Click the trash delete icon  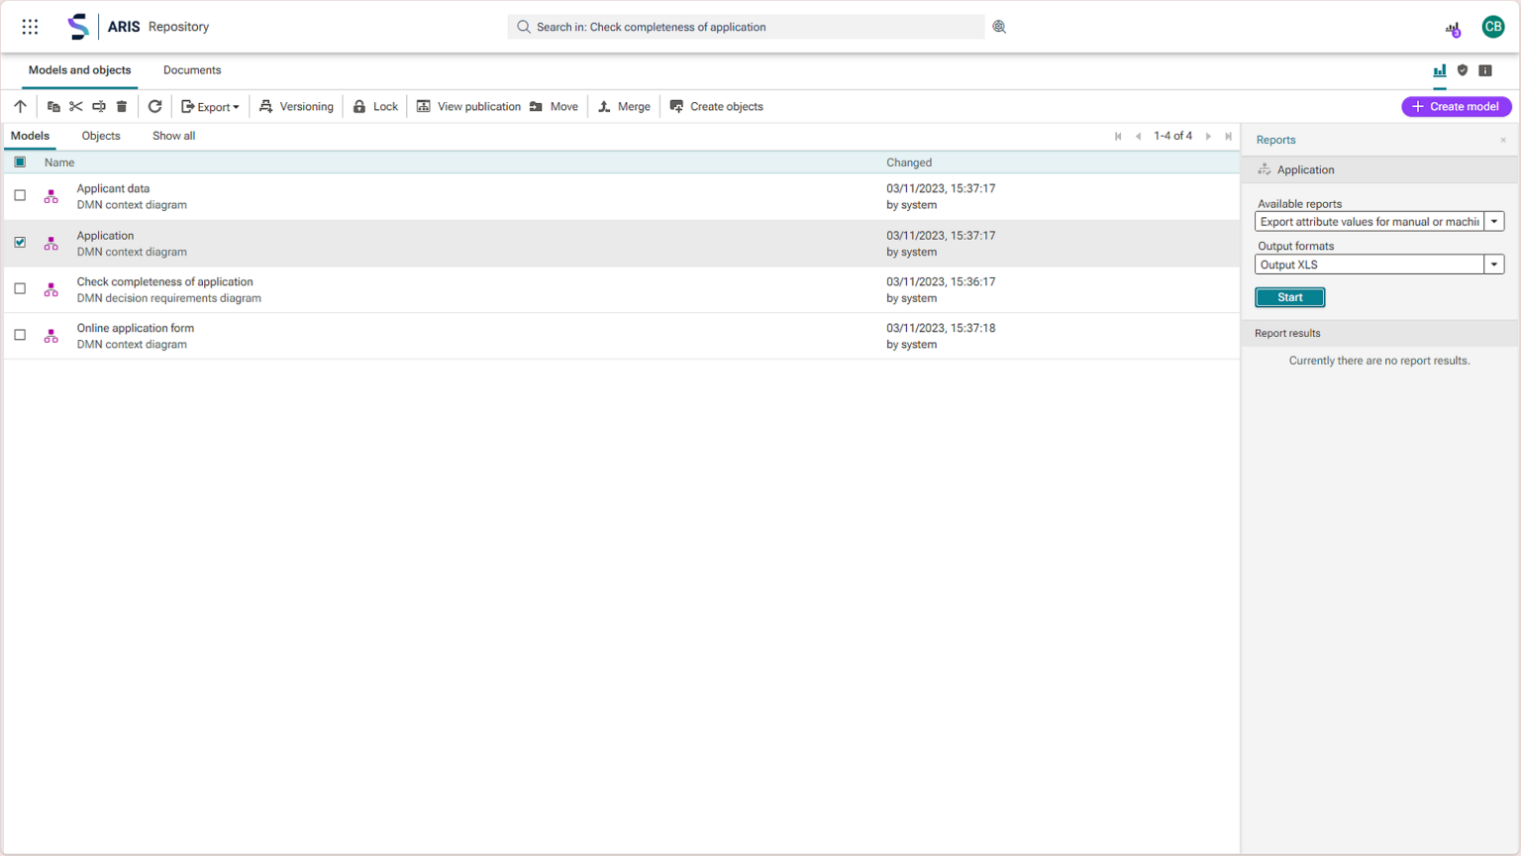122,106
